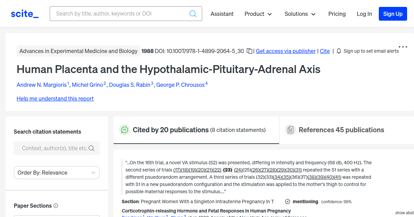414x217 pixels.
Task: Click author link George P. Chrousos
Action: coord(180,85)
